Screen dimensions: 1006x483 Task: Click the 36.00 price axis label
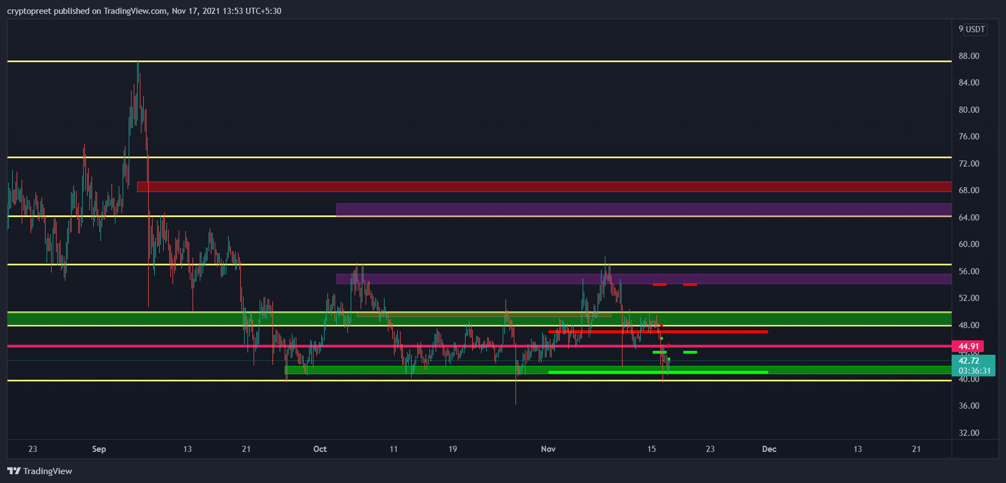969,406
